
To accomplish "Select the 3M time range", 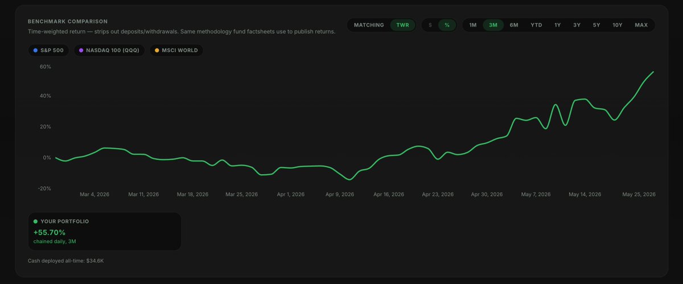I will point(493,25).
